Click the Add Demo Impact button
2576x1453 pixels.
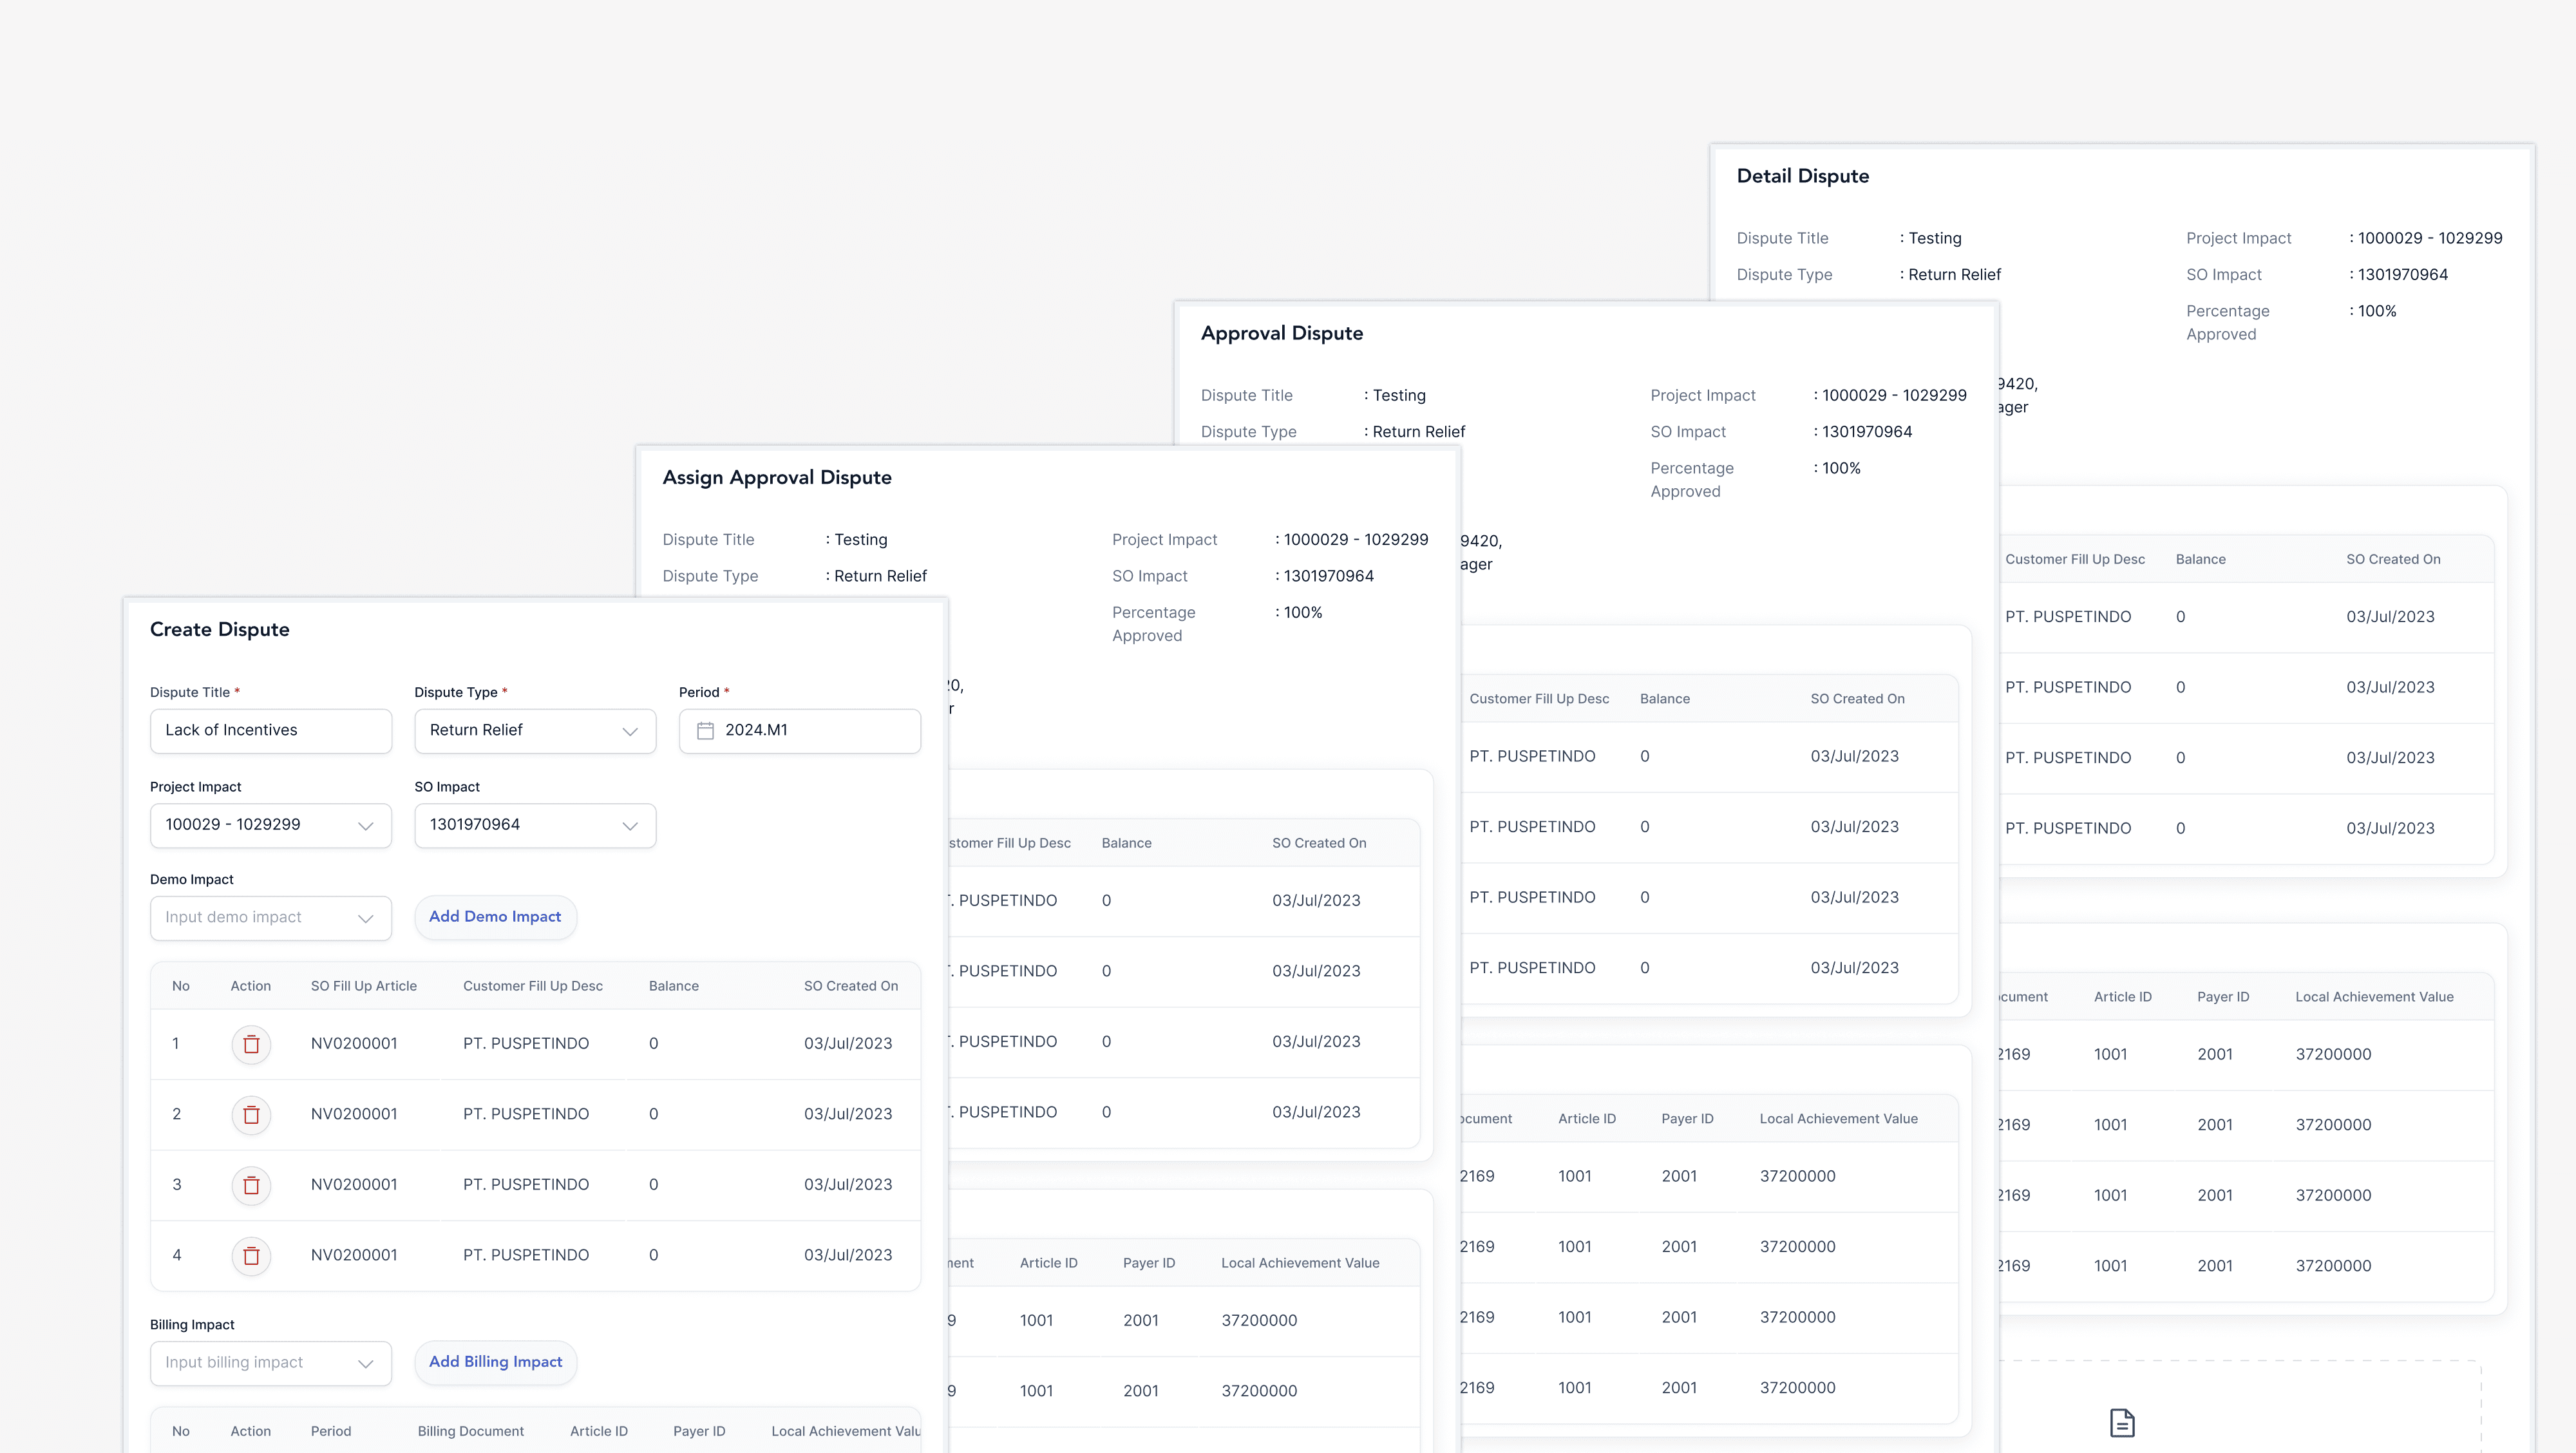click(495, 916)
